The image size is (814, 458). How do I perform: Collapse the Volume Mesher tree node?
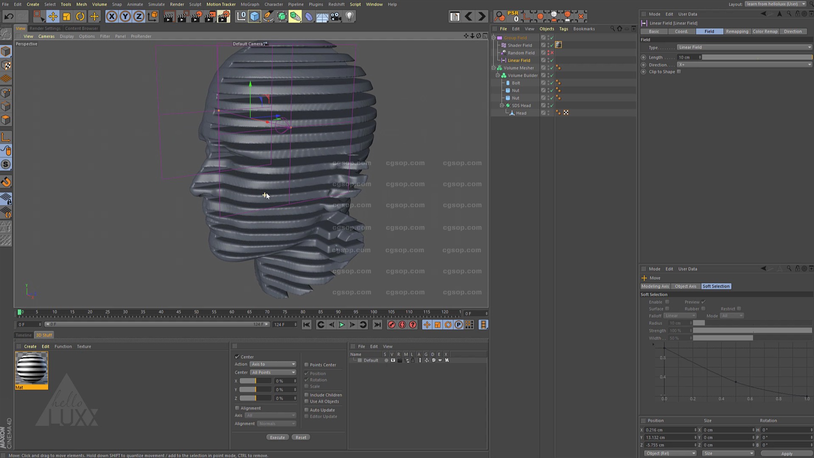pos(494,68)
